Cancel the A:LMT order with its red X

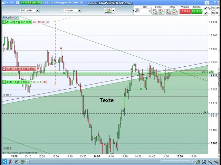point(45,82)
